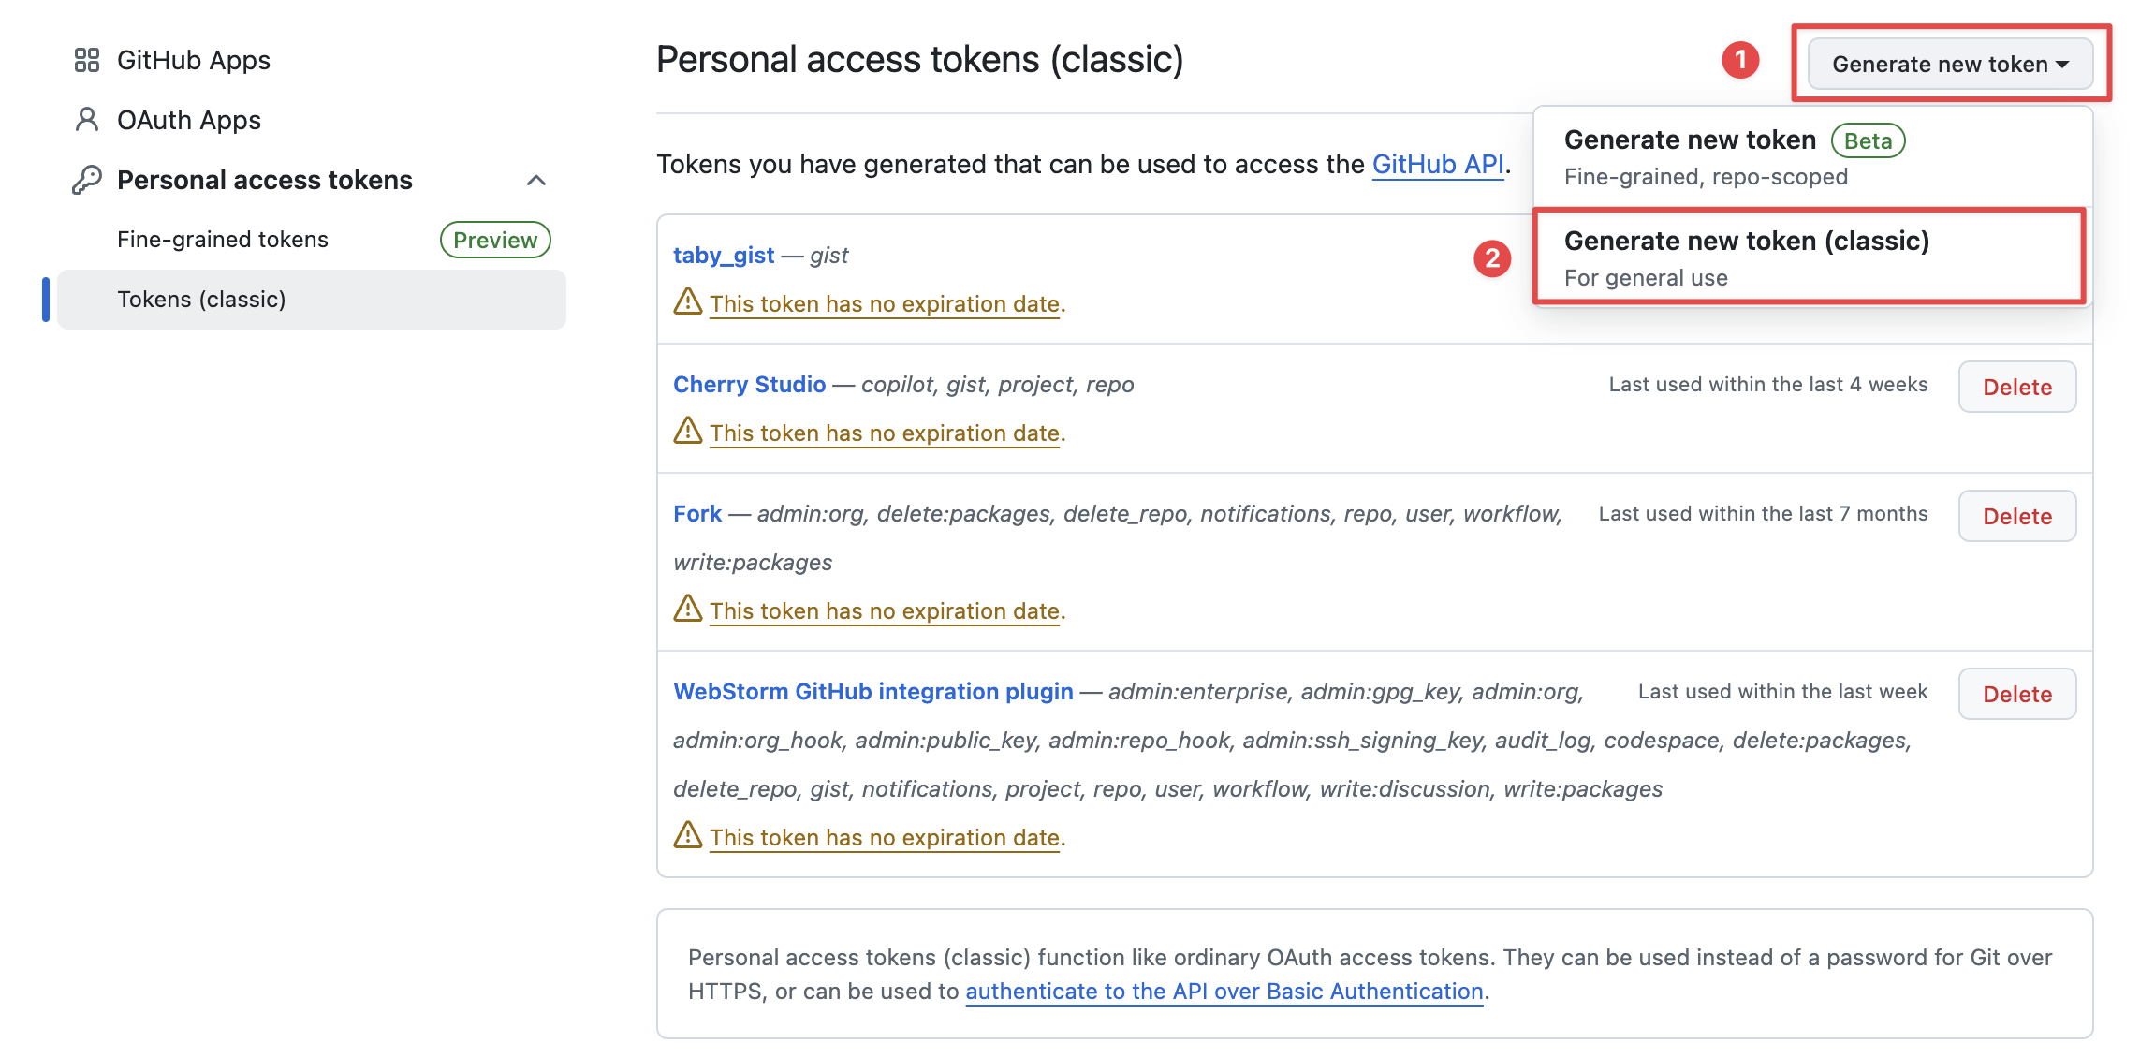The height and width of the screenshot is (1058, 2140).
Task: Delete the Cherry Studio token
Action: tap(2017, 387)
